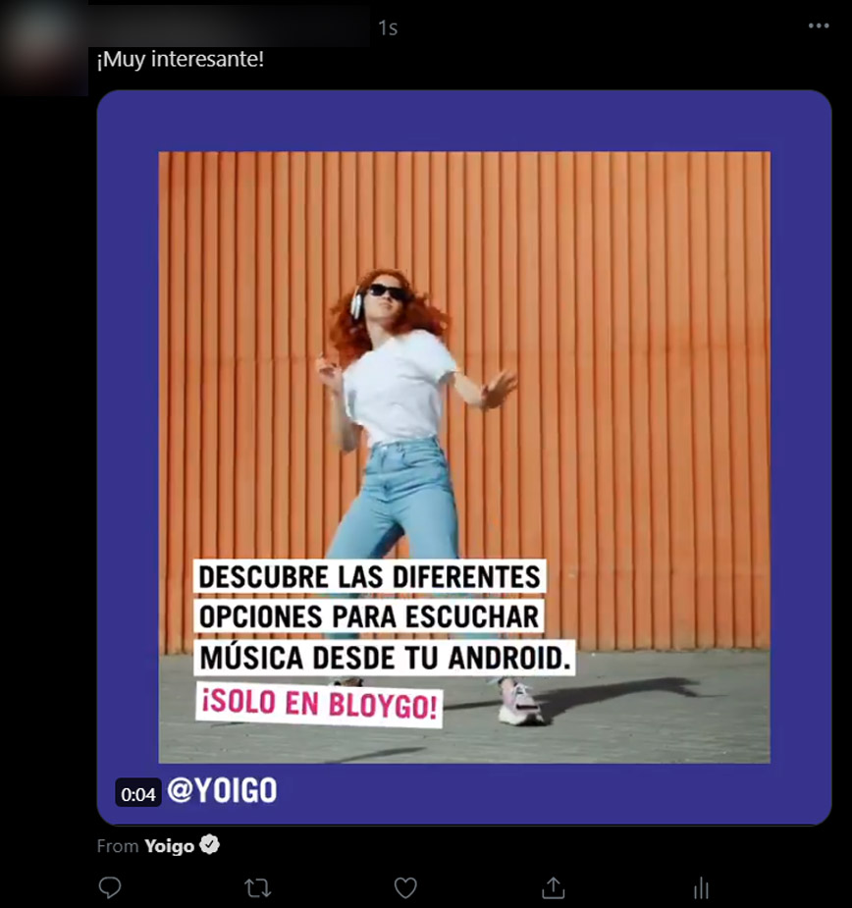Click the 0:04 video duration badge
Image resolution: width=852 pixels, height=908 pixels.
[x=137, y=794]
